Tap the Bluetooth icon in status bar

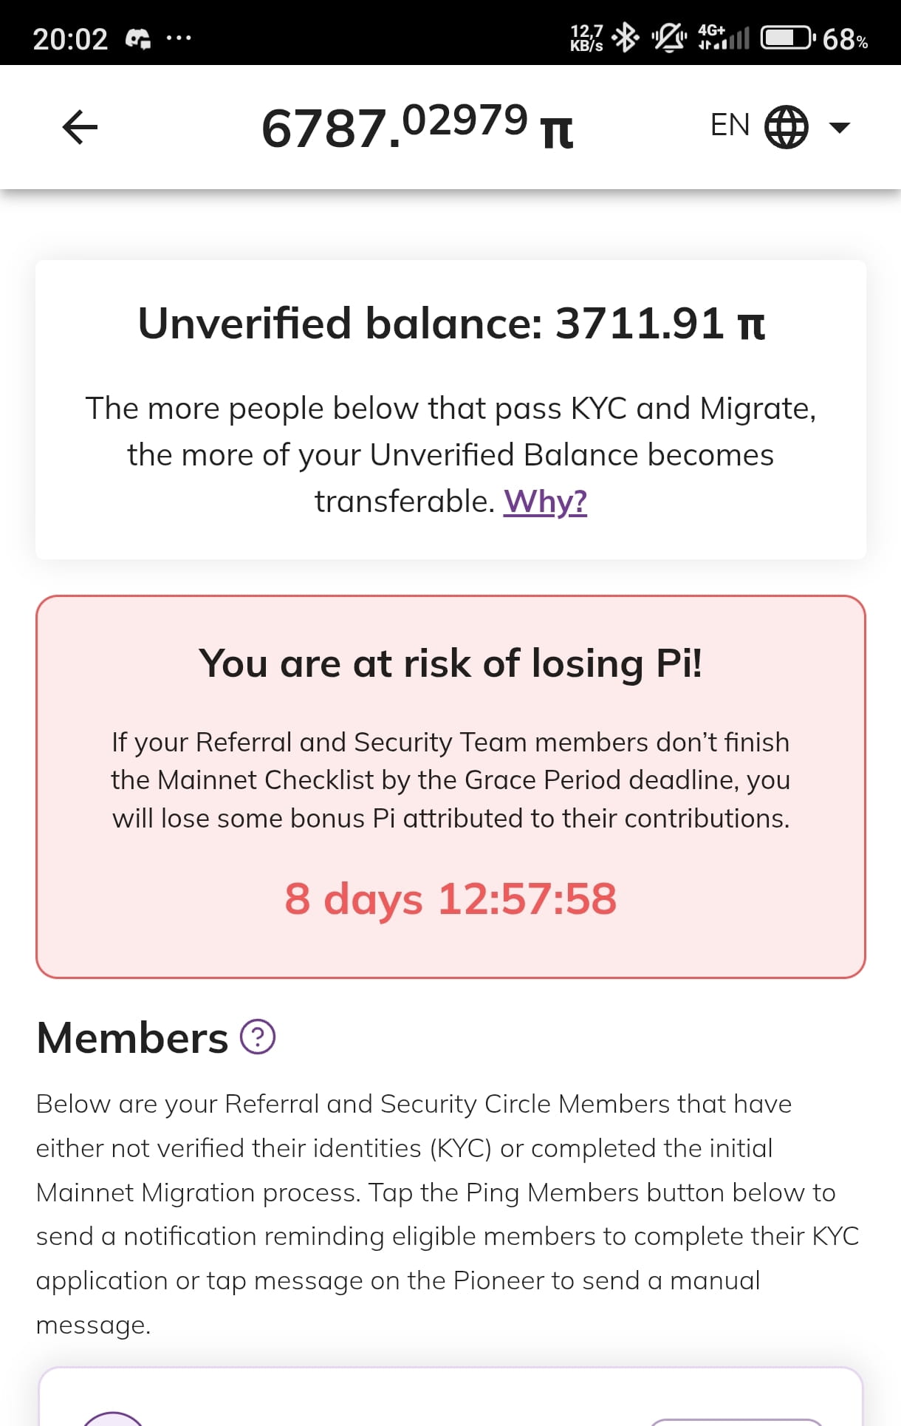point(626,38)
